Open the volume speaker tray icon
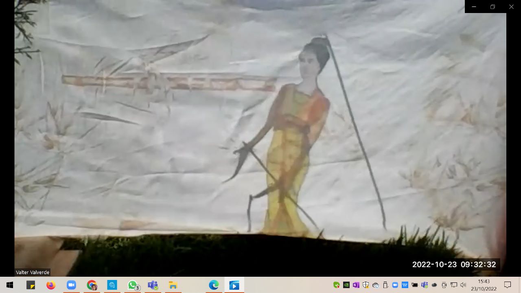Image resolution: width=521 pixels, height=293 pixels. coord(463,285)
